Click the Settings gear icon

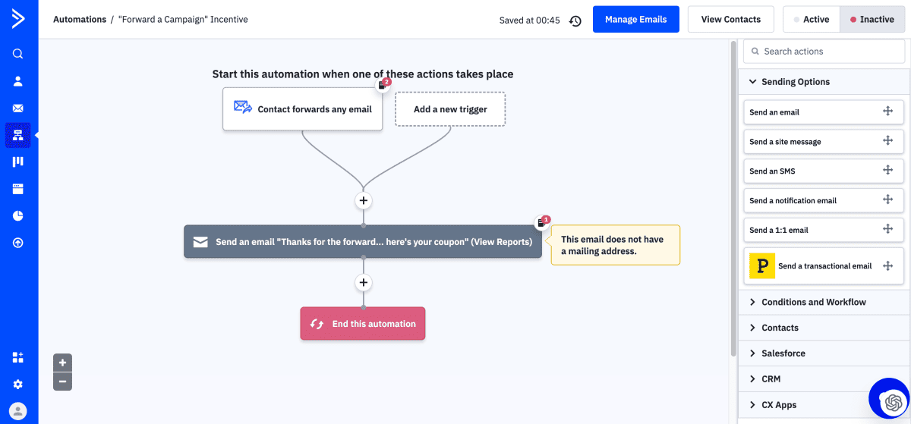(x=18, y=385)
